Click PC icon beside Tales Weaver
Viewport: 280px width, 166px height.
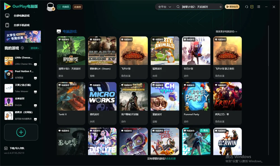[x=35, y=92]
